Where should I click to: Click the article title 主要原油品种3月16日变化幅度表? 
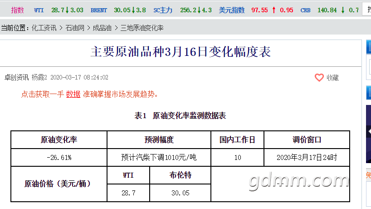click(x=181, y=52)
